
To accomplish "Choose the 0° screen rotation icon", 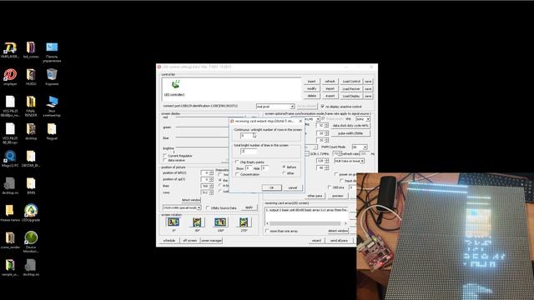I will (174, 222).
